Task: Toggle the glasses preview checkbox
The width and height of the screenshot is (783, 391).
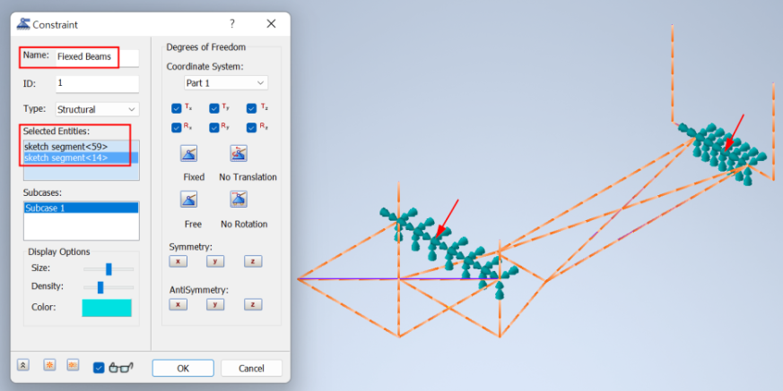Action: coord(100,368)
